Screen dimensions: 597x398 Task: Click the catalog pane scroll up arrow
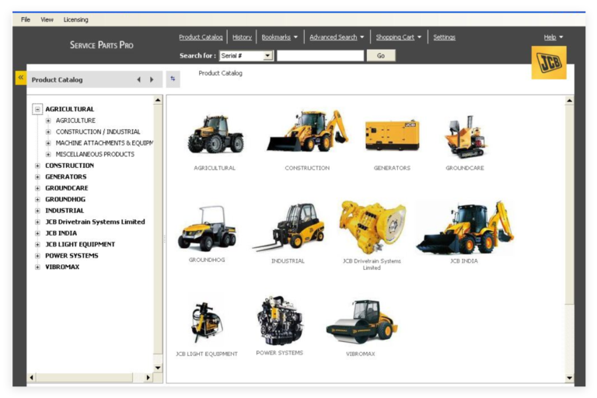coord(569,101)
